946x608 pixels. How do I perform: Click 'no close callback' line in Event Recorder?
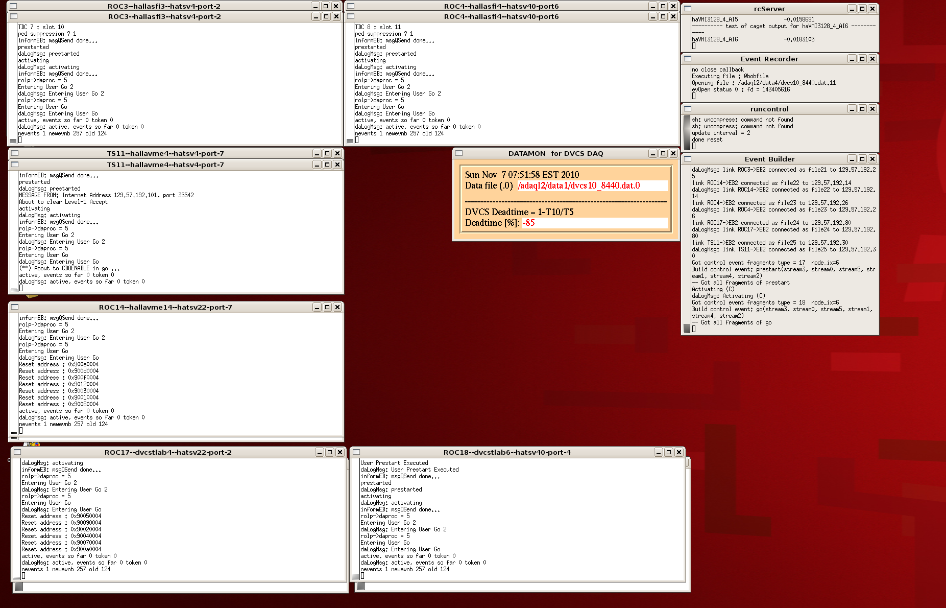pyautogui.click(x=718, y=69)
